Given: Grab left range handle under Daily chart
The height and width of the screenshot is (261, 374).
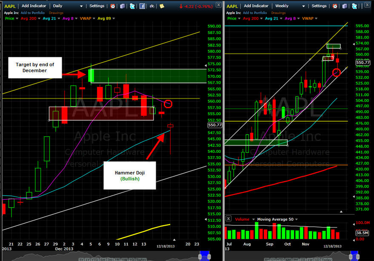Looking at the screenshot, I should 200,257.
